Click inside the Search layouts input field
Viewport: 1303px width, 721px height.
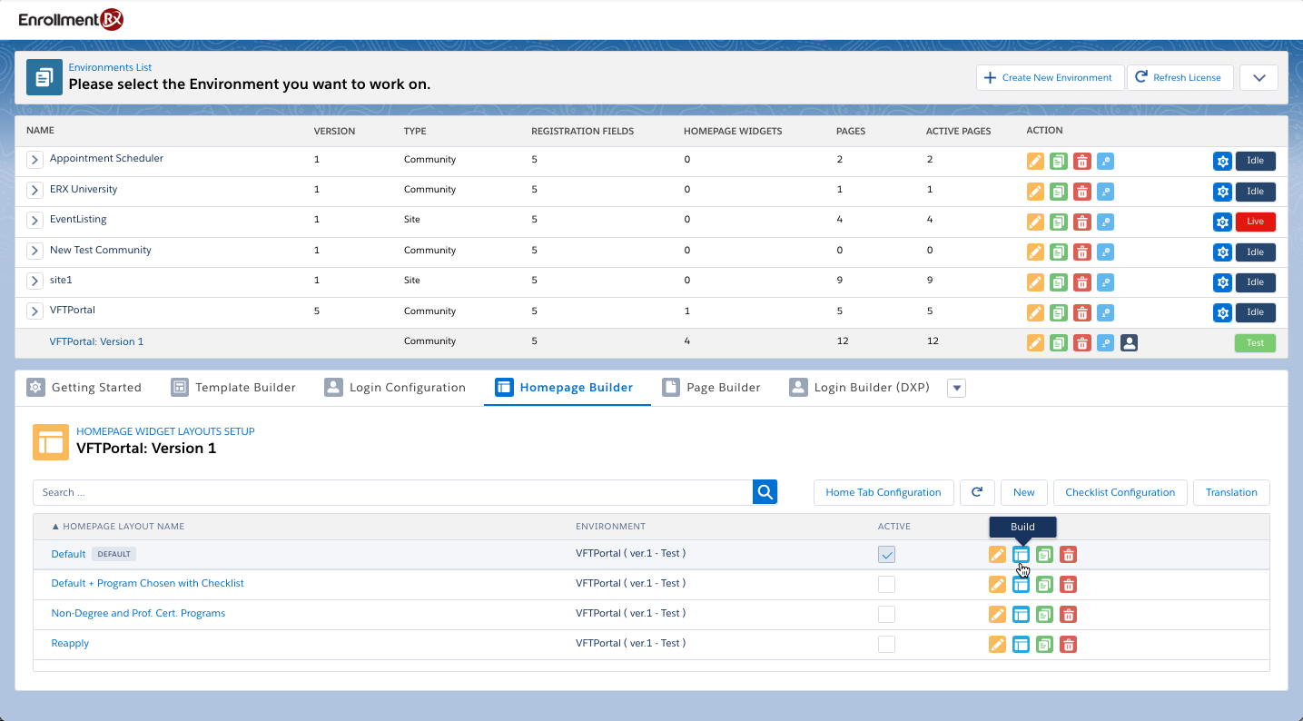pyautogui.click(x=392, y=492)
